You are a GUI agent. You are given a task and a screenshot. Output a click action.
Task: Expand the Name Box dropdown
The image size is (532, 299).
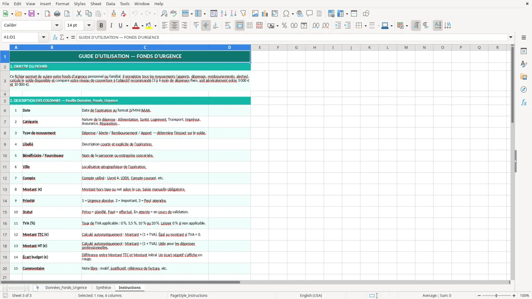(x=44, y=37)
